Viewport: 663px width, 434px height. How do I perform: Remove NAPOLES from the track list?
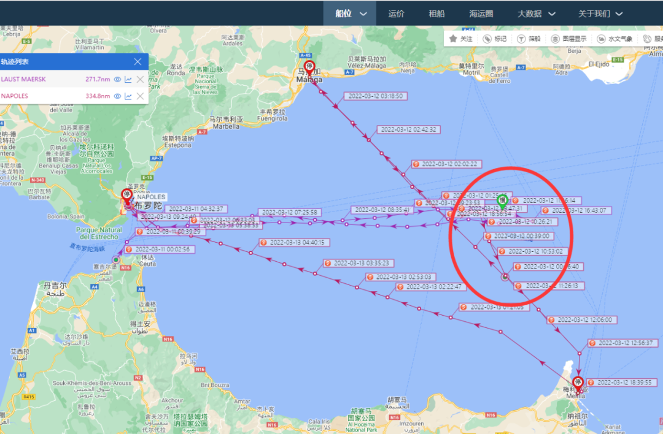(140, 96)
